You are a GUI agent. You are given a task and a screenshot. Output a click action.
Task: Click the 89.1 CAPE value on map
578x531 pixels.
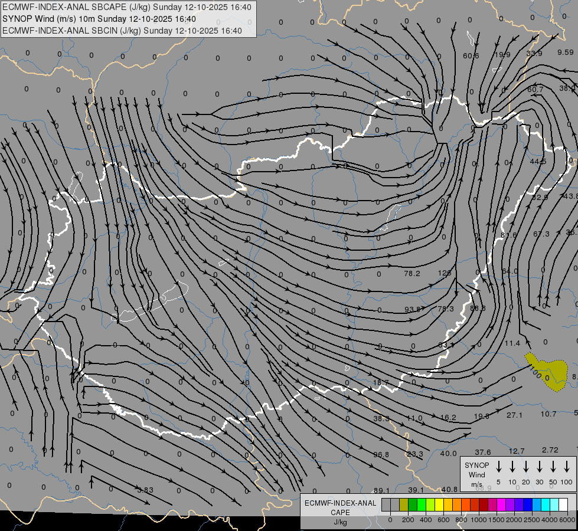tap(381, 490)
